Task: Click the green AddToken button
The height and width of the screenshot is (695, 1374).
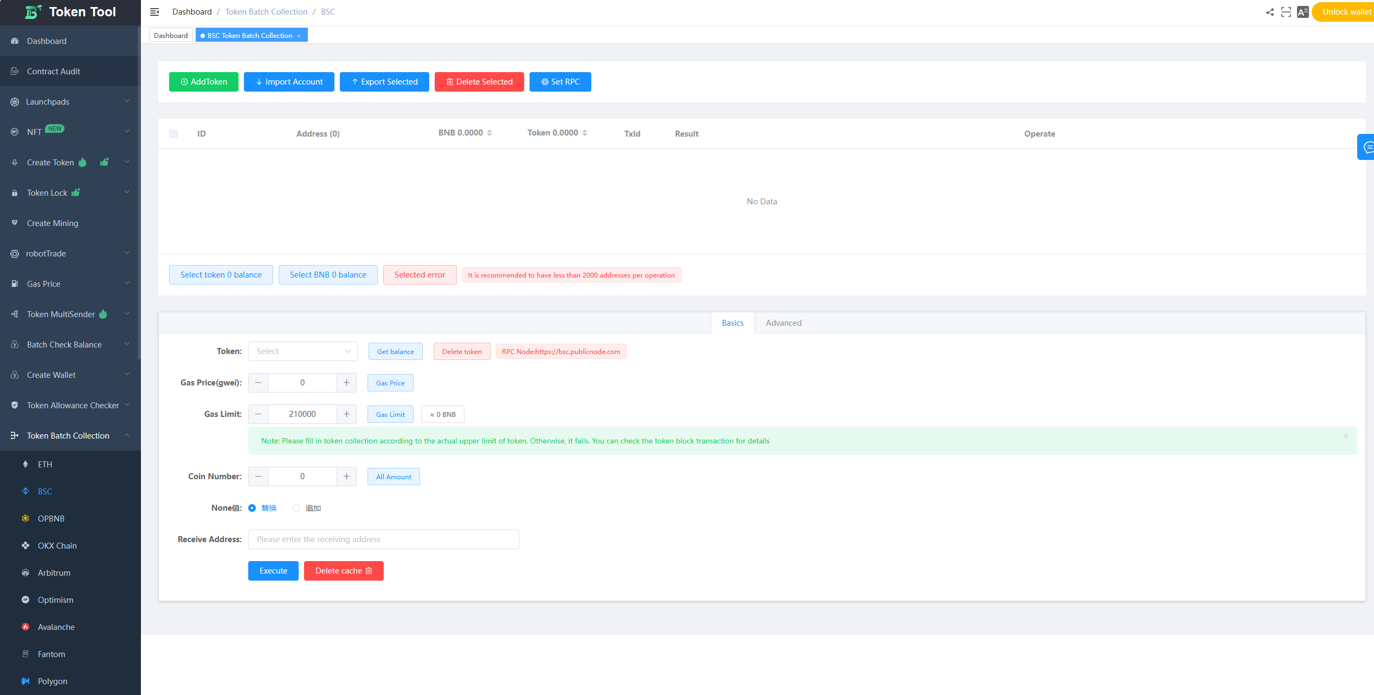Action: pos(204,82)
